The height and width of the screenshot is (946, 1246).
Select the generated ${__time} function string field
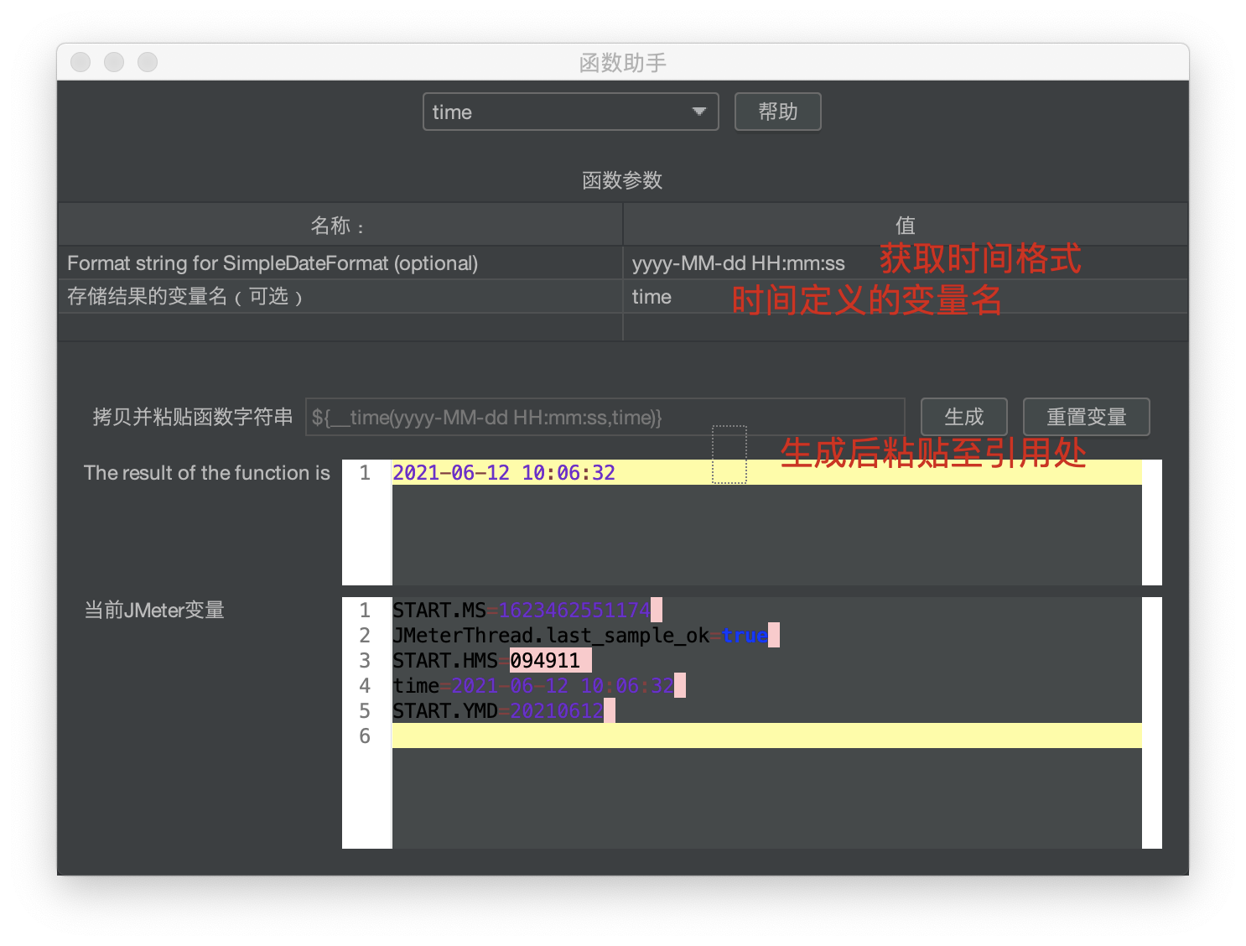[605, 417]
